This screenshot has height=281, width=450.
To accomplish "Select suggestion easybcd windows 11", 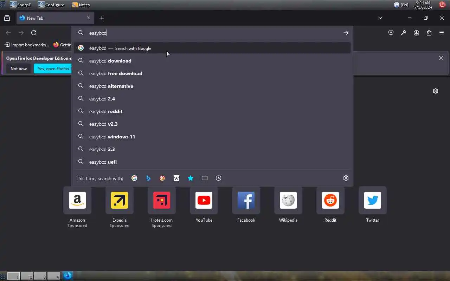I will (212, 137).
